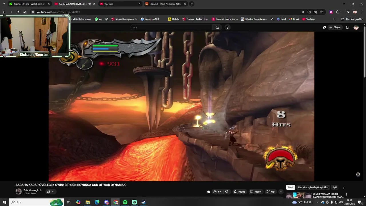Click the Windows taskbar search box

(36, 202)
